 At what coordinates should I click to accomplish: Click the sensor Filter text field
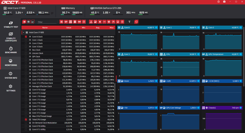47,22
